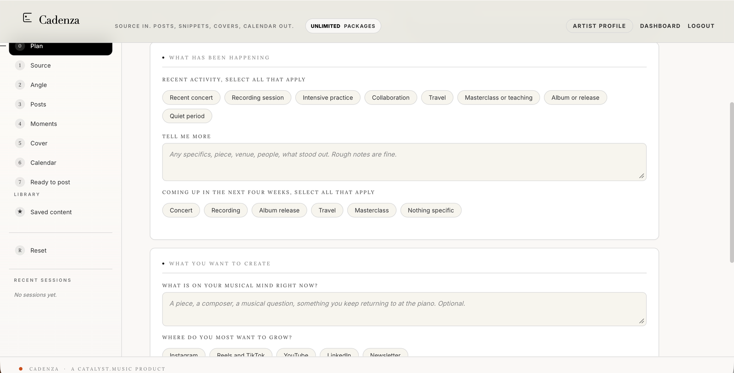Image resolution: width=734 pixels, height=373 pixels.
Task: Toggle the Concert upcoming chip
Action: 181,210
